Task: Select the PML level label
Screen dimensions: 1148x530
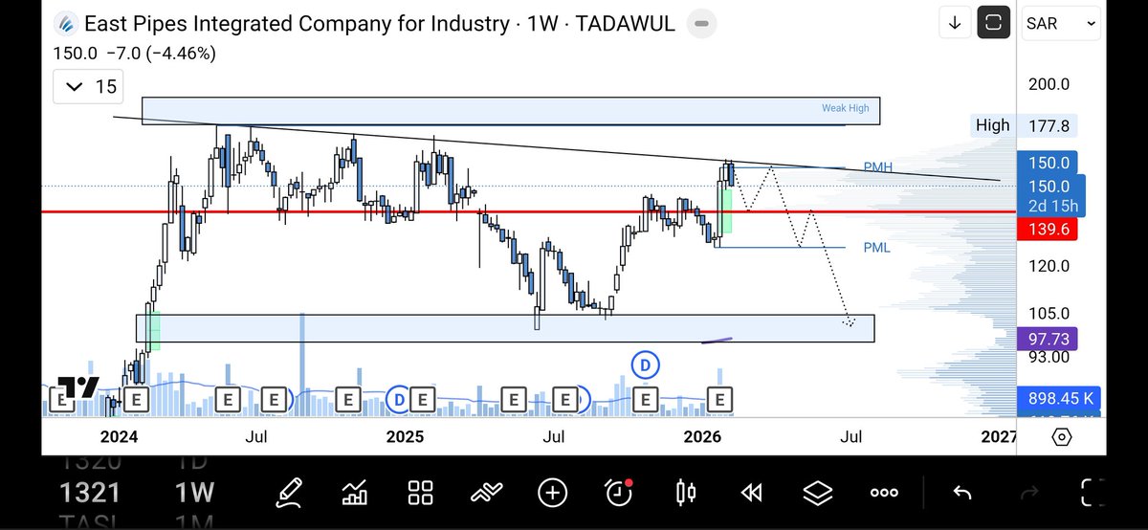Action: 876,248
